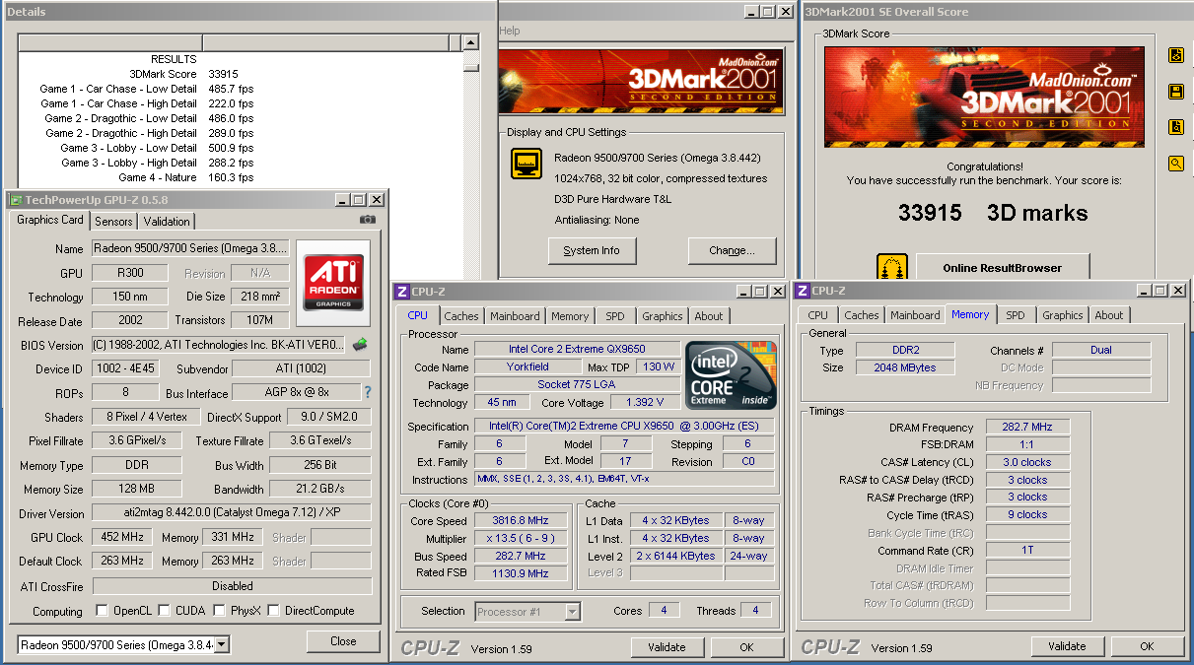The height and width of the screenshot is (665, 1194).
Task: Click OK in the CPU-Z memory timings window
Action: coord(1147,646)
